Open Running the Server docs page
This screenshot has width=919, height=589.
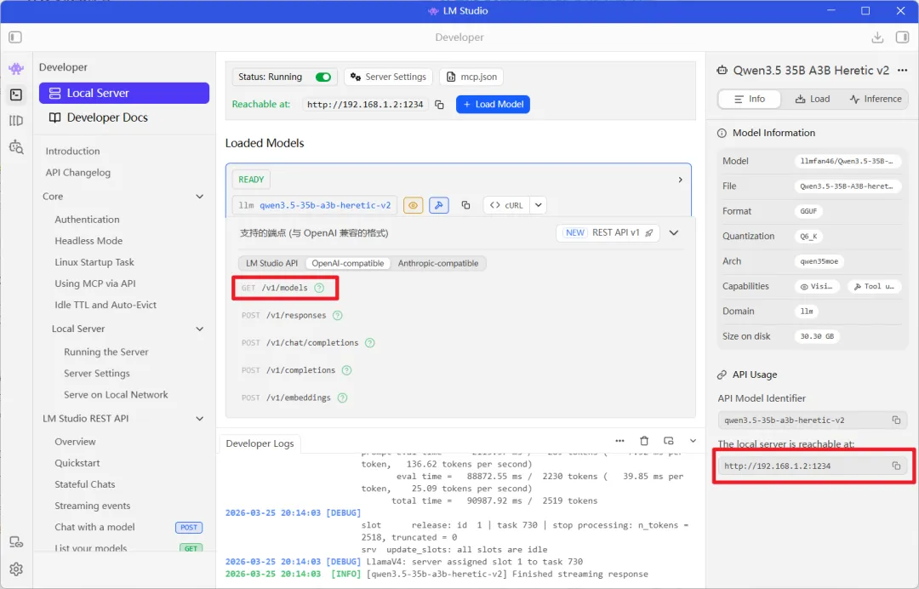(106, 352)
